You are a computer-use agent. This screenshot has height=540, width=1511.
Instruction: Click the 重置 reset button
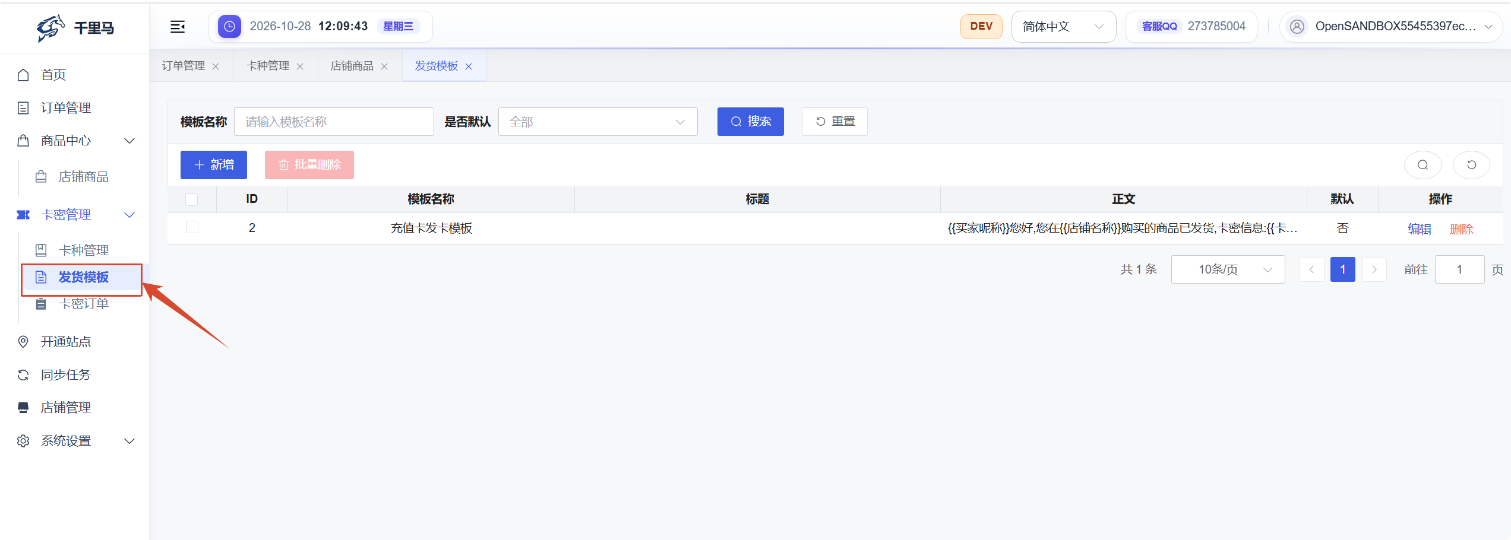[834, 122]
